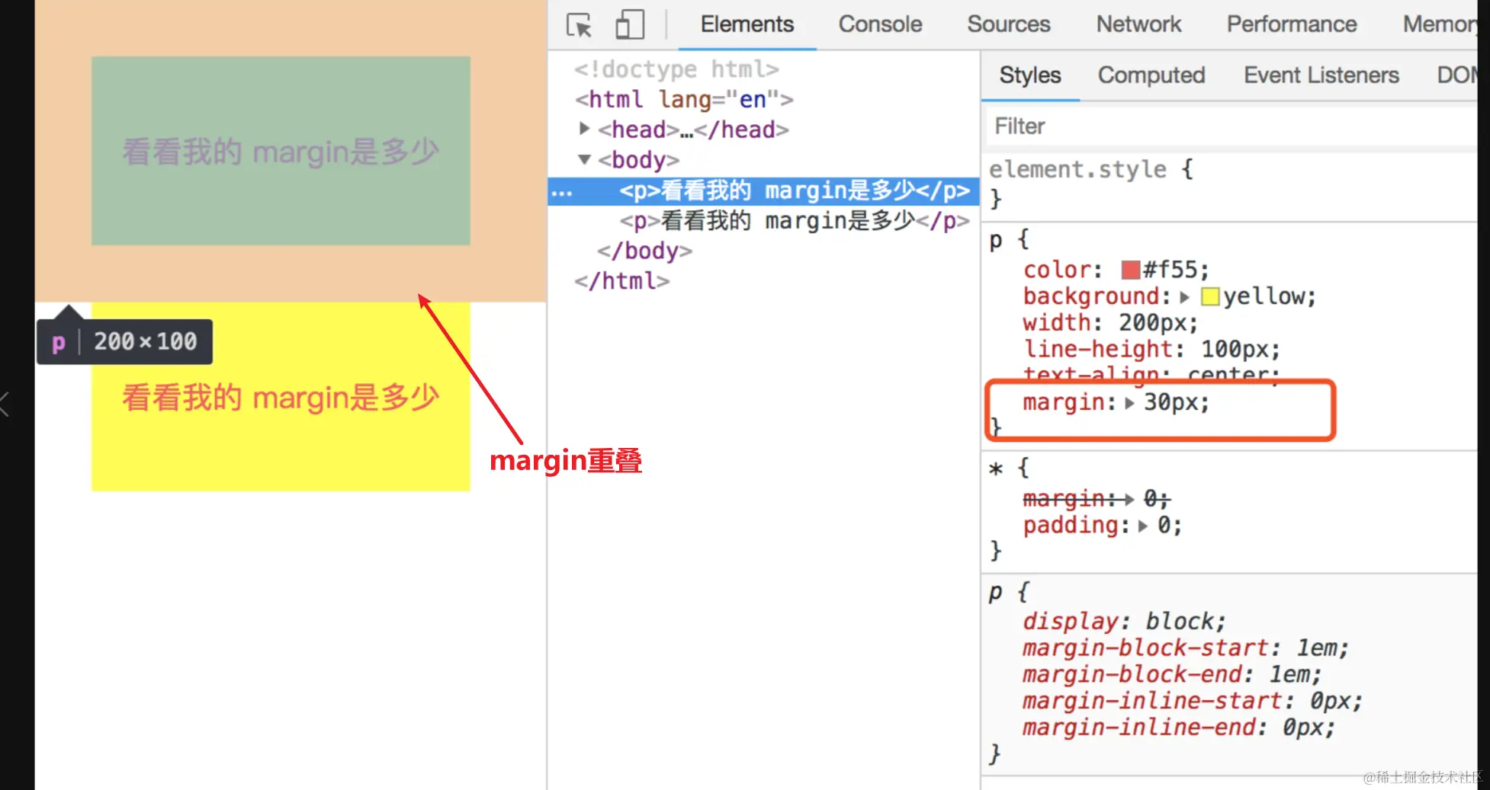Open the #f55 color swatch picker
1490x790 pixels.
(x=1130, y=270)
